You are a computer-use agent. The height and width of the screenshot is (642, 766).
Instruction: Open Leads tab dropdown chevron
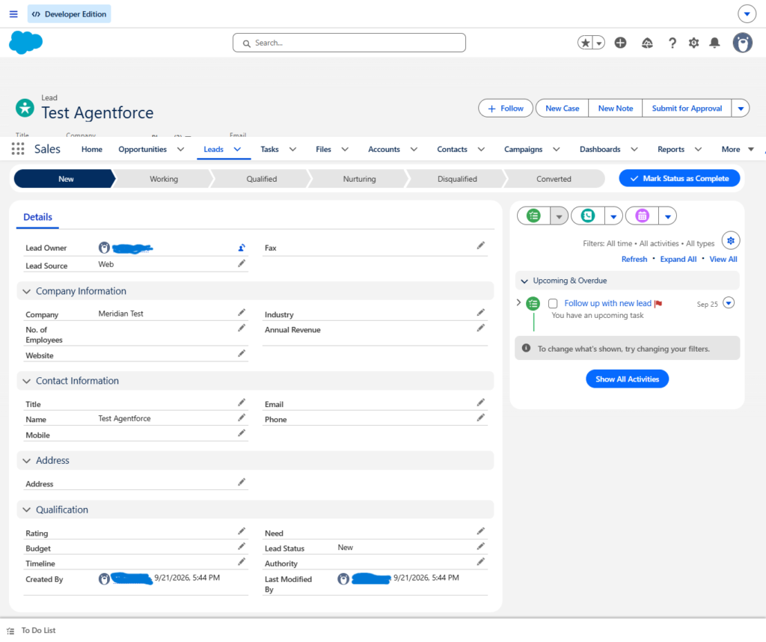tap(237, 149)
